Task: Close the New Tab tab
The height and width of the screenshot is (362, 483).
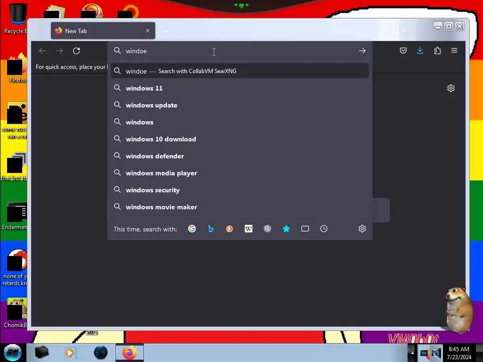Action: point(148,31)
